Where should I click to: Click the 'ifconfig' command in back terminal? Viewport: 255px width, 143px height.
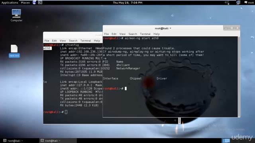pos(72,45)
